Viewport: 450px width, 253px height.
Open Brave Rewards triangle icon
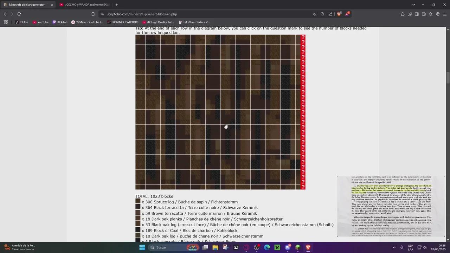347,14
